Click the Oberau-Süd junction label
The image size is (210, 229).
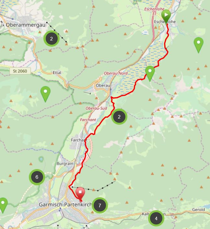coord(96,108)
